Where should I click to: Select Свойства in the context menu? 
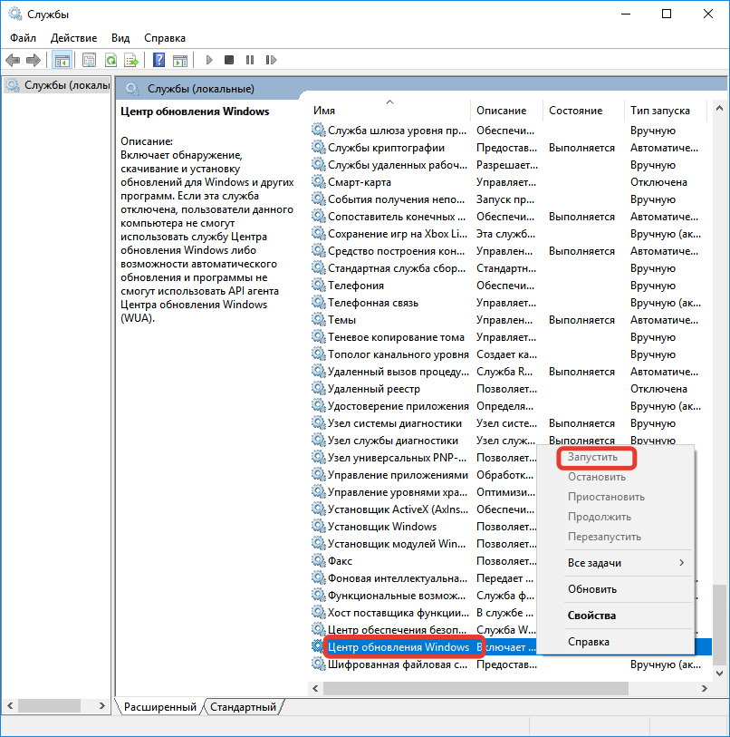591,616
